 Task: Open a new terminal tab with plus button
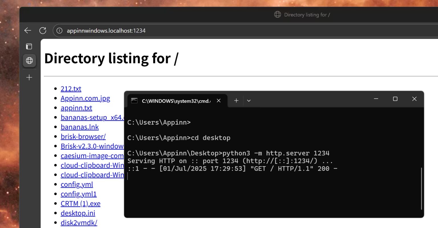click(236, 100)
